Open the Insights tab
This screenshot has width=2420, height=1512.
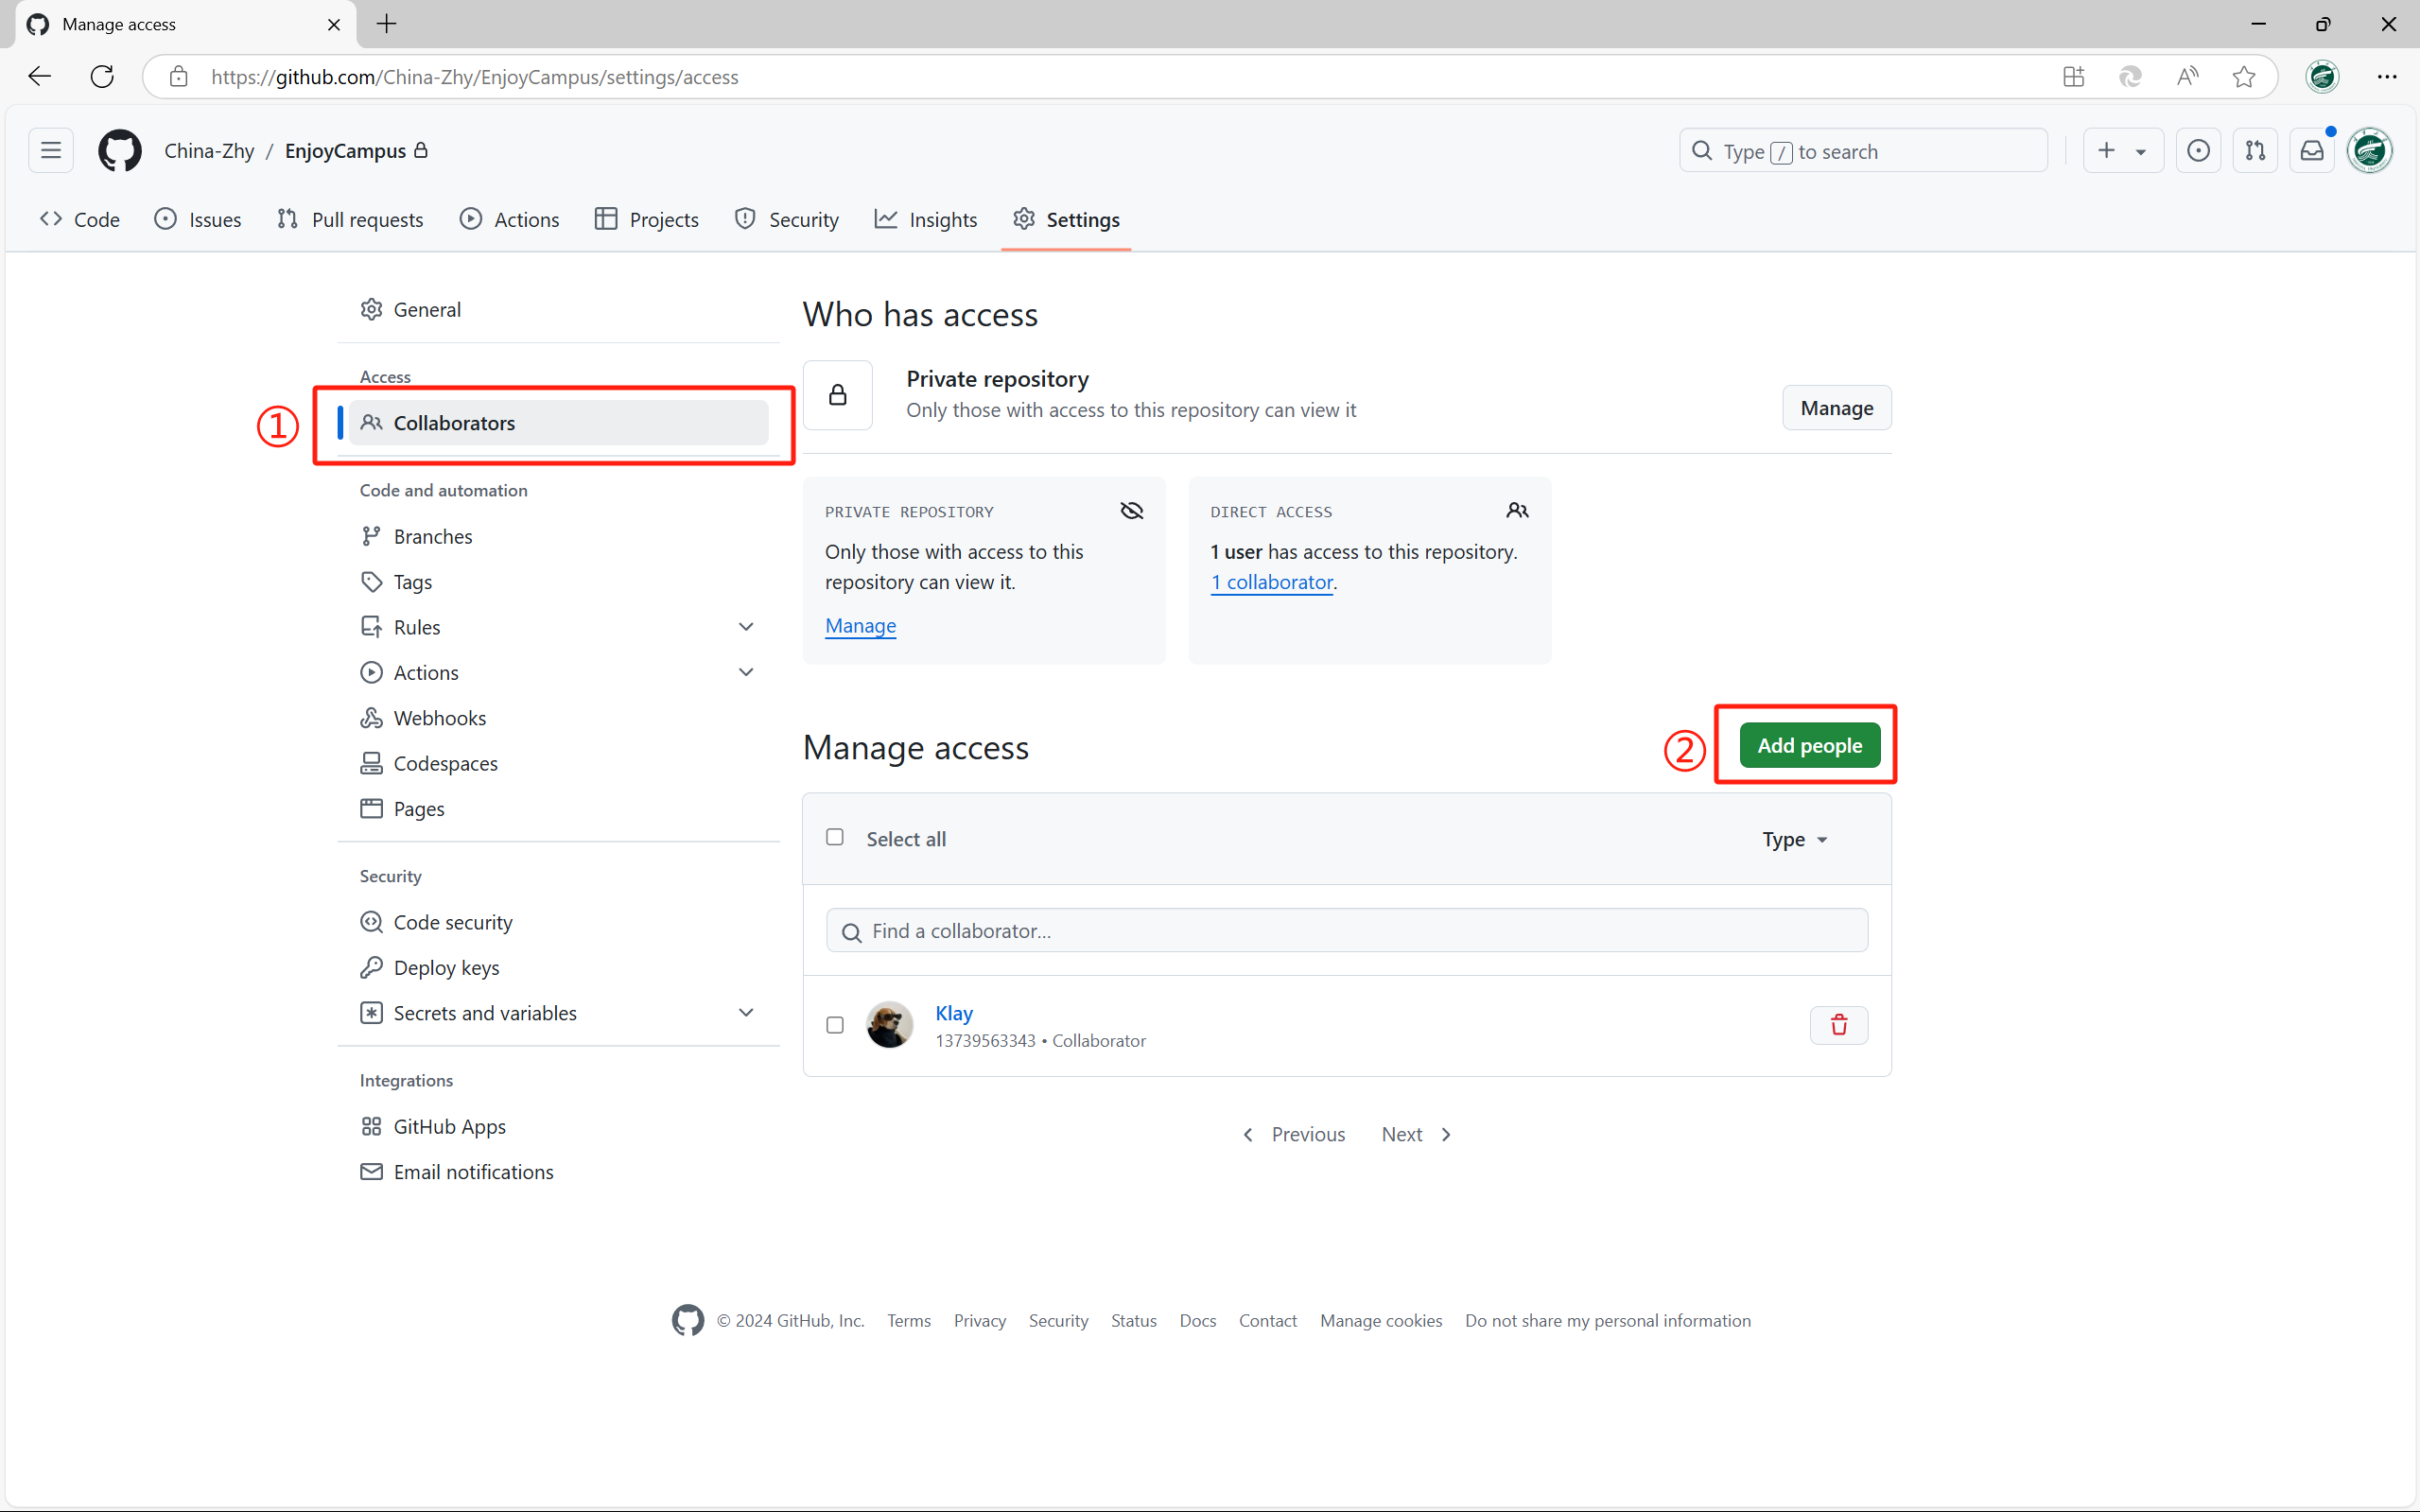pyautogui.click(x=926, y=219)
